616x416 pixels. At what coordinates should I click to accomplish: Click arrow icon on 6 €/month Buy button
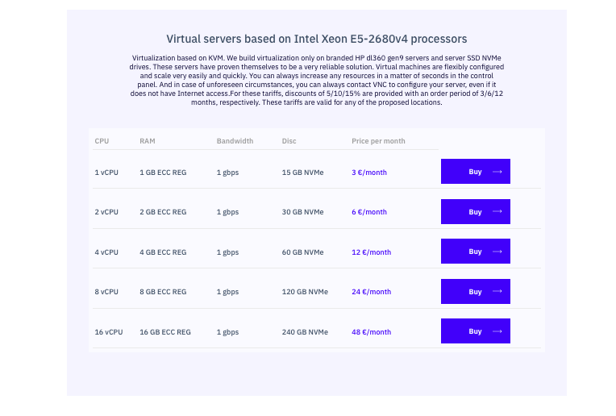point(497,212)
